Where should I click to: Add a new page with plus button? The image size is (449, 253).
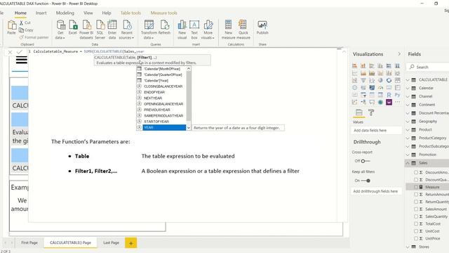(131, 243)
